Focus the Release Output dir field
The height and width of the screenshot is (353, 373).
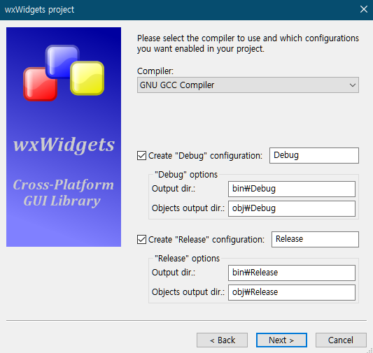click(x=292, y=273)
